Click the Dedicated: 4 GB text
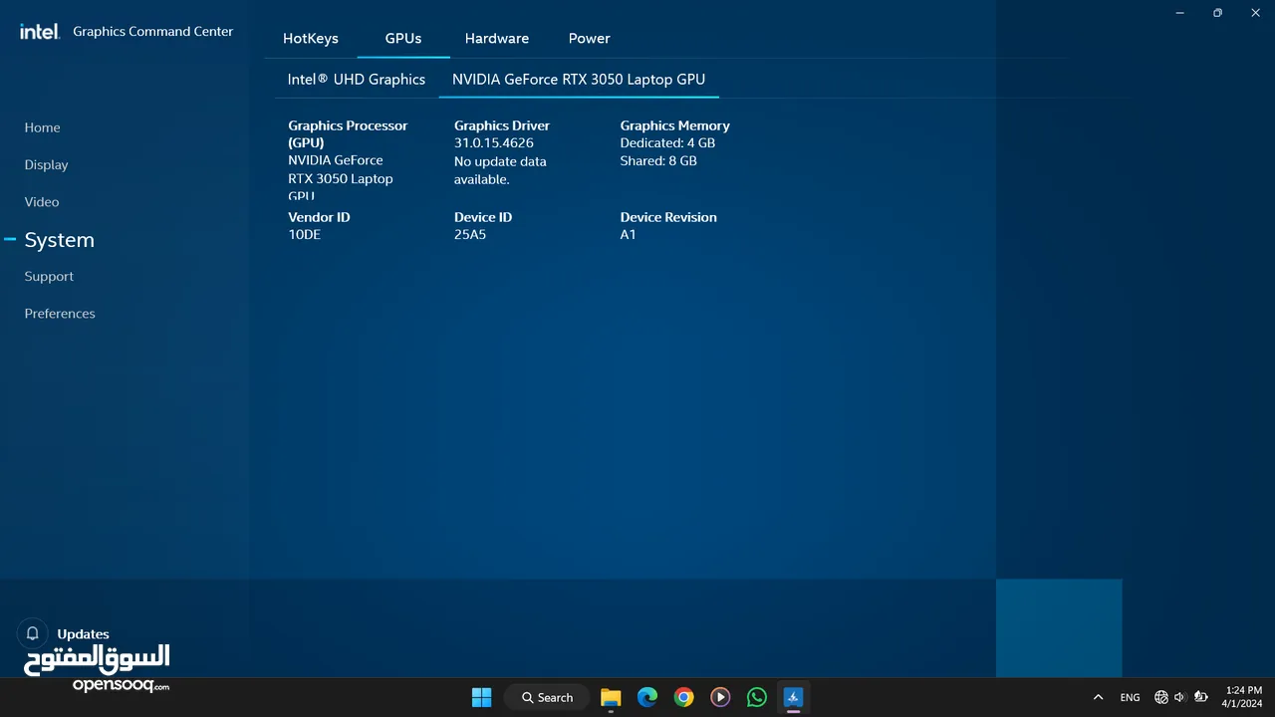Image resolution: width=1275 pixels, height=717 pixels. (667, 142)
